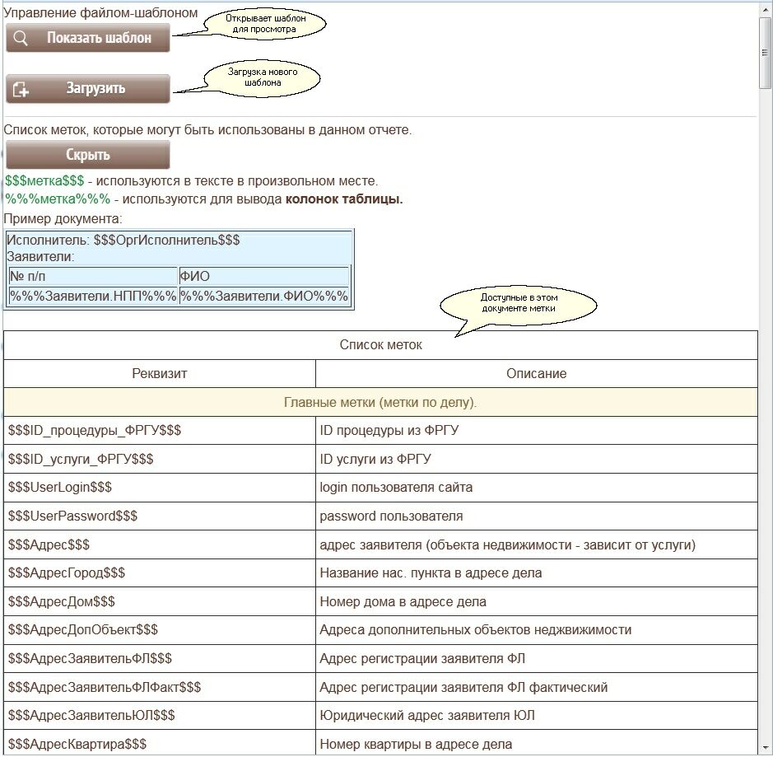773x757 pixels.
Task: Click the Доступные в этом документе метки callout
Action: pyautogui.click(x=518, y=303)
